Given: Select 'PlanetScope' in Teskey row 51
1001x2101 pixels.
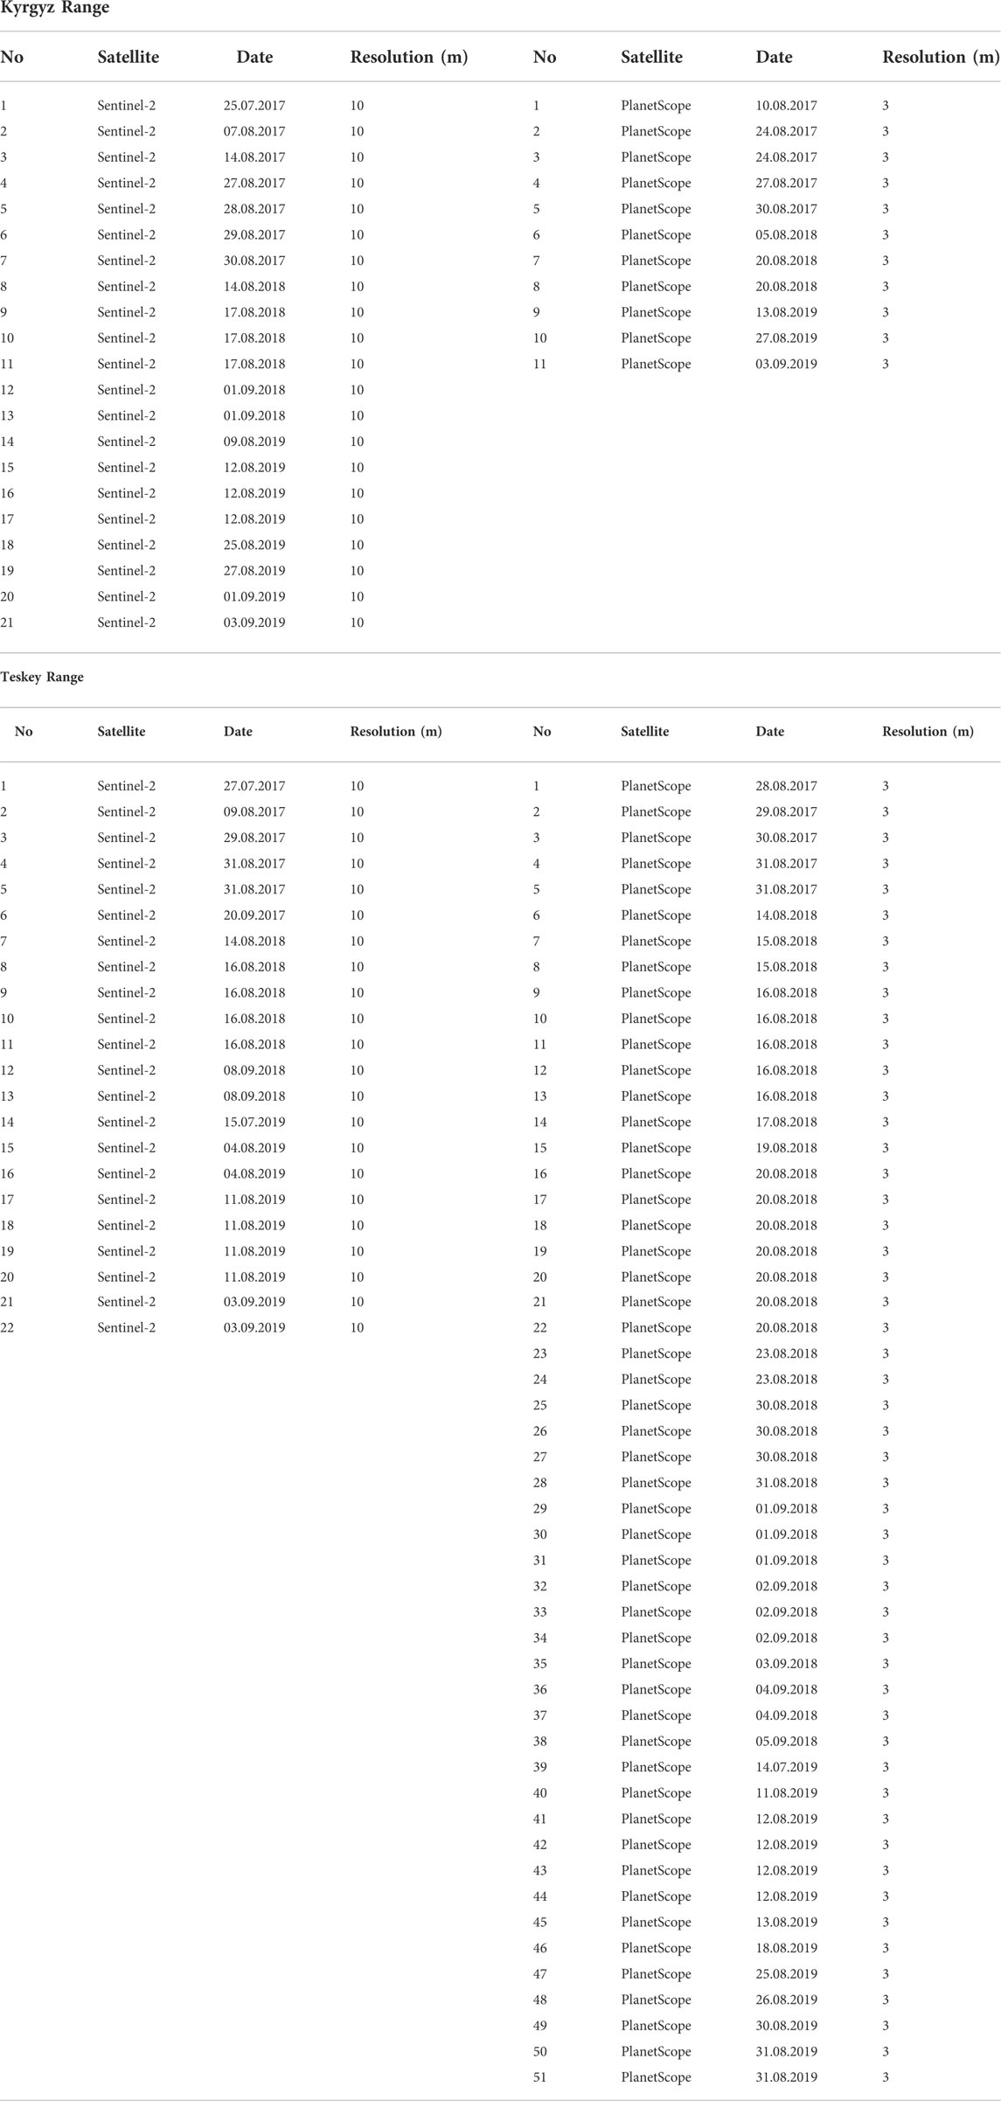Looking at the screenshot, I should point(656,2077).
